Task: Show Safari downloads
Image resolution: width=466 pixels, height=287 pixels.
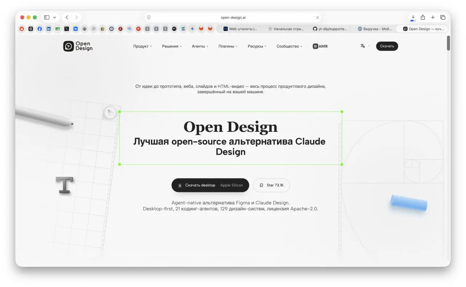Action: pyautogui.click(x=413, y=17)
